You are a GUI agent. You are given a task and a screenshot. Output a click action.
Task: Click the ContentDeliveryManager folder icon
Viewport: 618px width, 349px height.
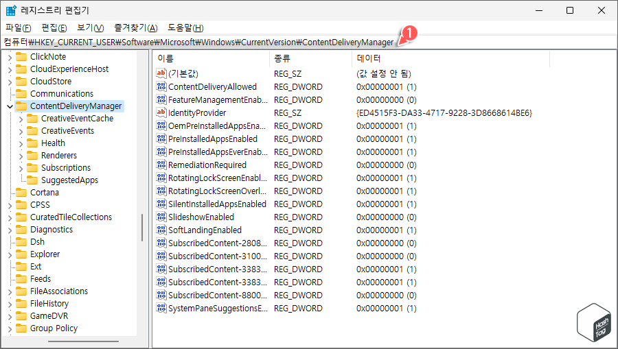21,106
